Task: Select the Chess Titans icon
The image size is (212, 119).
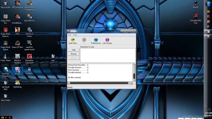Action: 6,58
